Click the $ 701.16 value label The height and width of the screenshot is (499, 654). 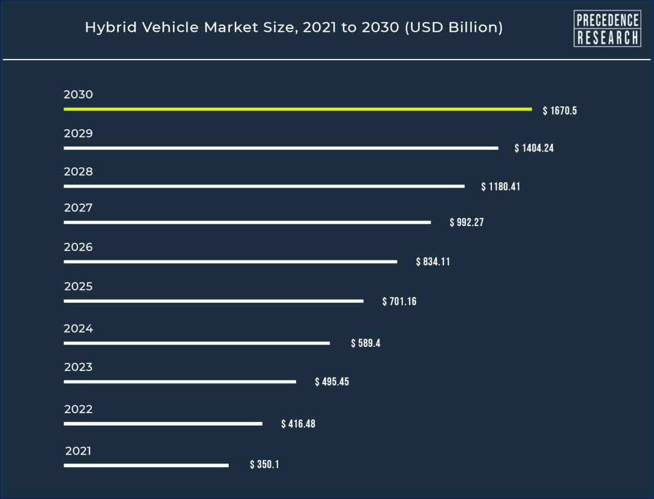[399, 301]
